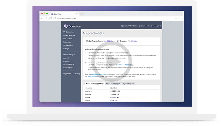The width and height of the screenshot is (222, 126).
Task: Click Register For Live Training
Action: [72, 74]
